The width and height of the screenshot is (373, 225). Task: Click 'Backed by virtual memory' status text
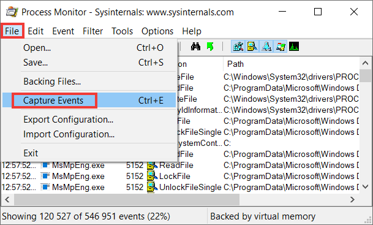(x=263, y=216)
